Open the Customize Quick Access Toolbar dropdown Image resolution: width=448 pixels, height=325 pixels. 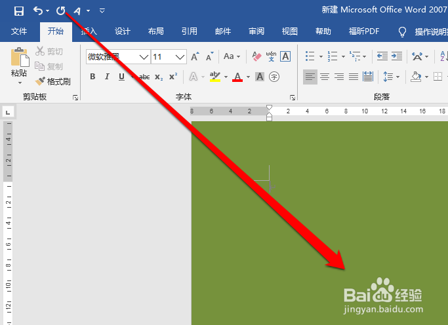(102, 11)
